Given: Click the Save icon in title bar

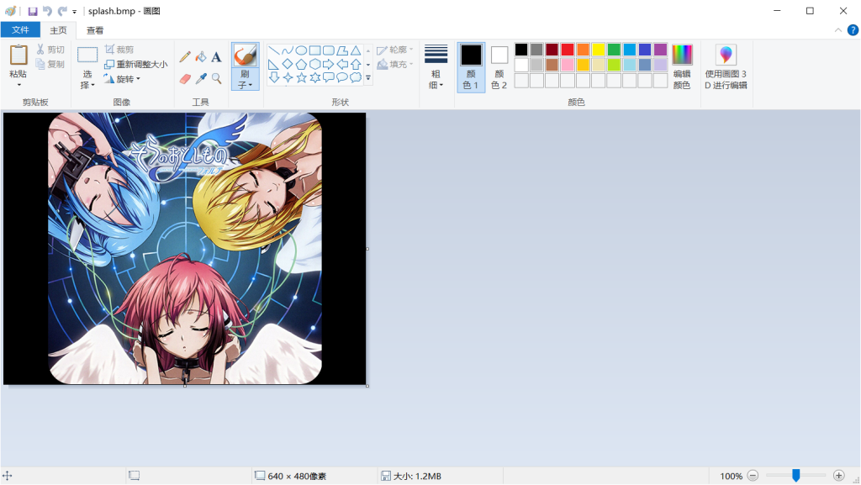Looking at the screenshot, I should click(x=33, y=11).
